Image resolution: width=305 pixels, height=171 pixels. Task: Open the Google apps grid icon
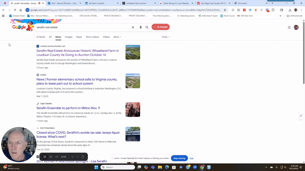[289, 27]
